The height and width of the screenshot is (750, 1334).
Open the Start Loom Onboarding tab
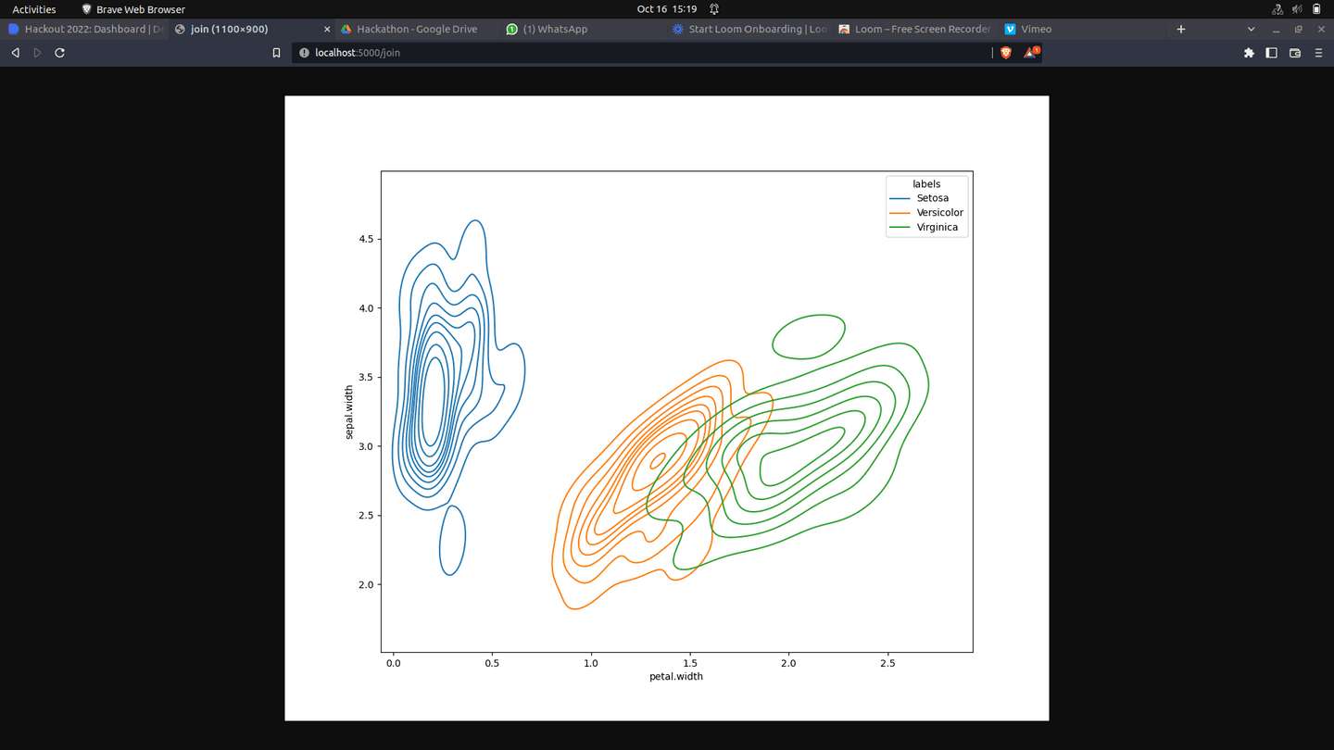[x=749, y=29]
